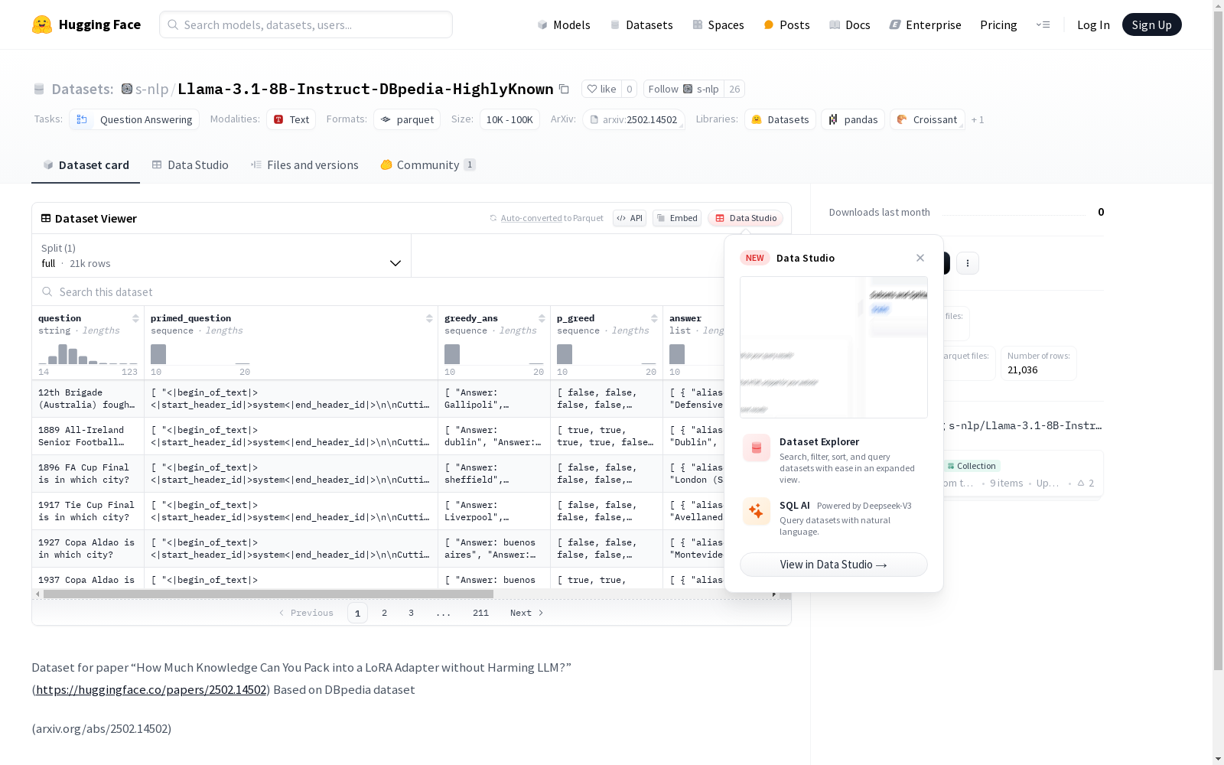Open the Enterprise page
Screen dimensions: 1224x765
[x=925, y=24]
